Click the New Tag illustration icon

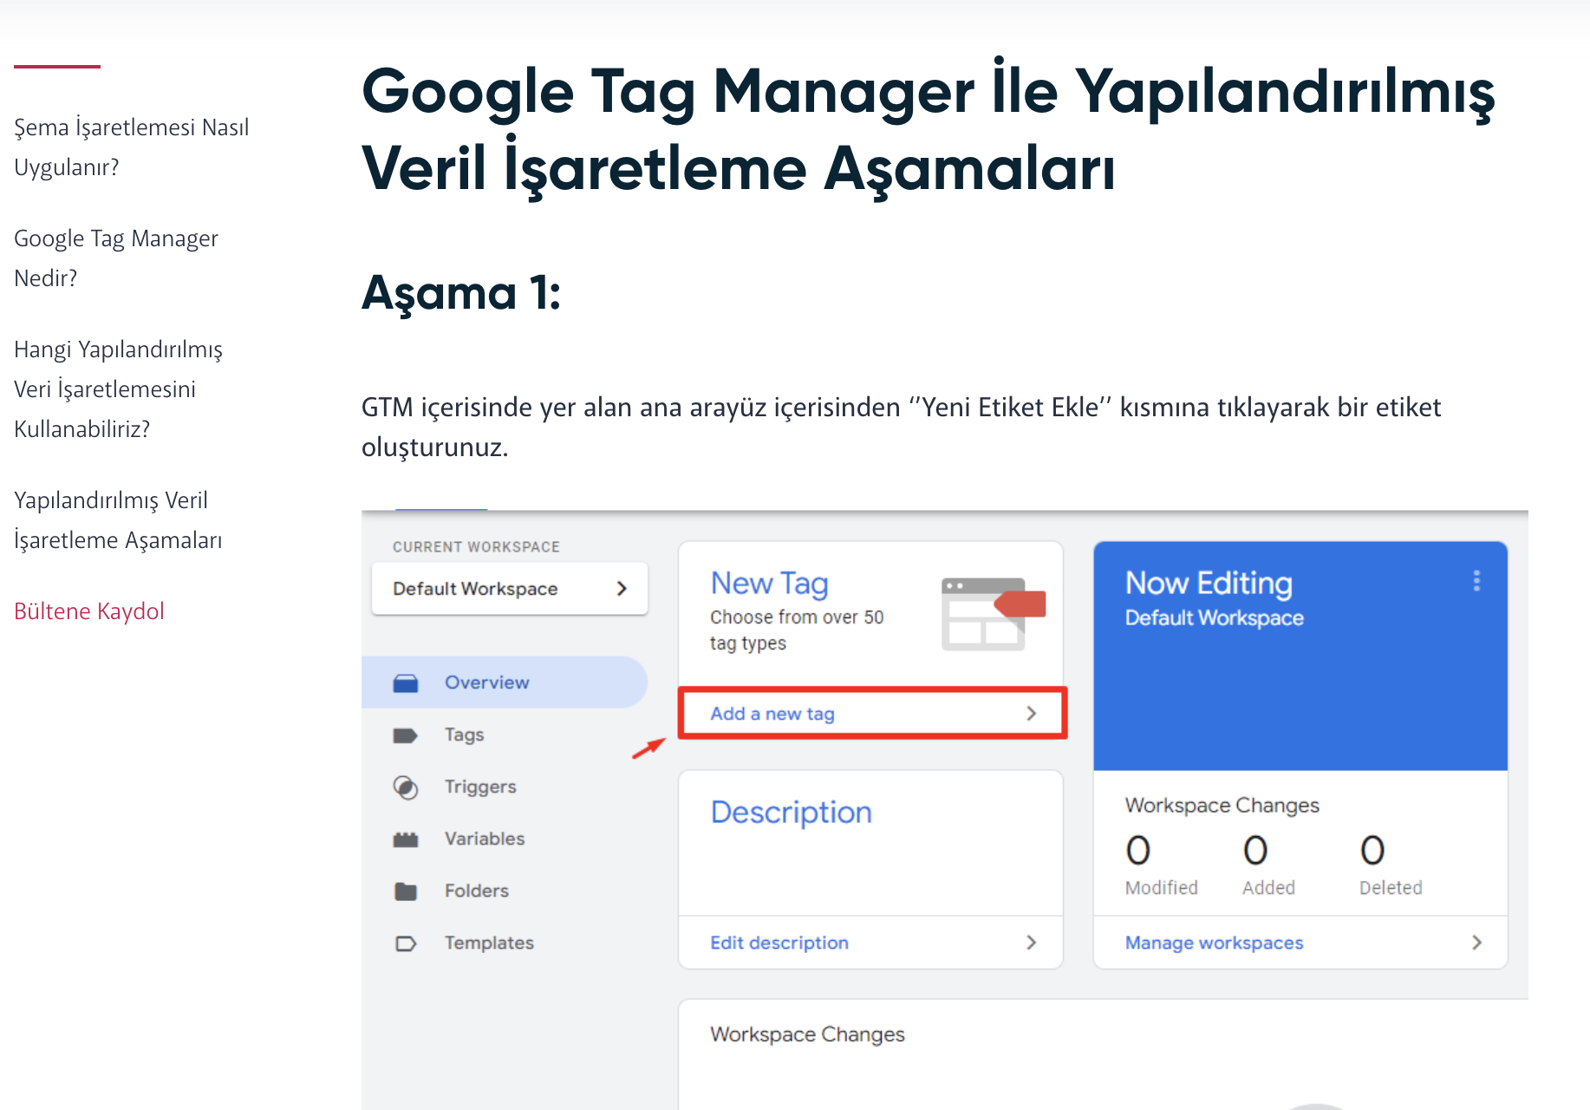pyautogui.click(x=994, y=613)
